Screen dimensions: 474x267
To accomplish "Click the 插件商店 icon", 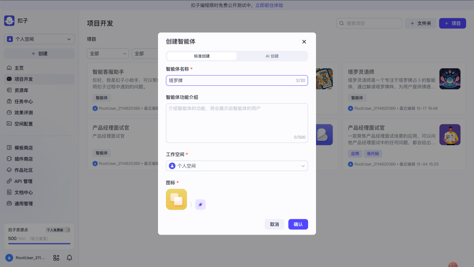I will 9,159.
